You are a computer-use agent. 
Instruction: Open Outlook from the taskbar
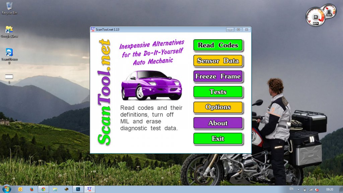20,189
